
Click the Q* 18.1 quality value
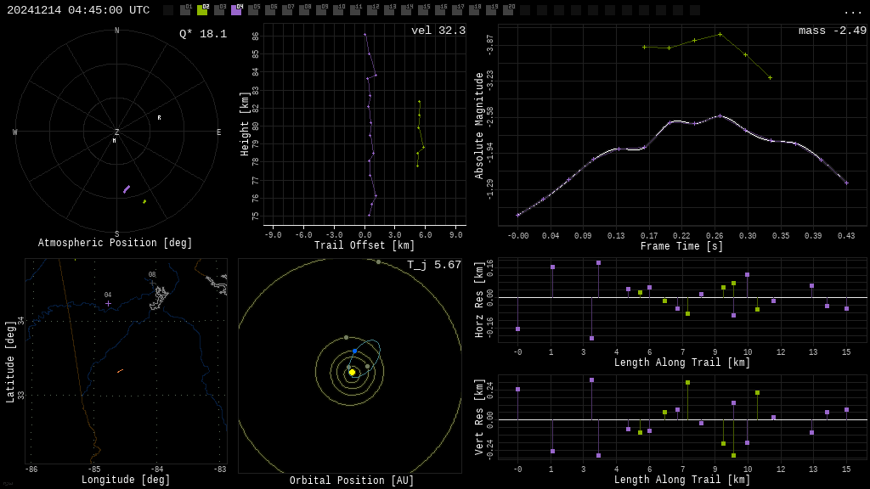point(203,34)
